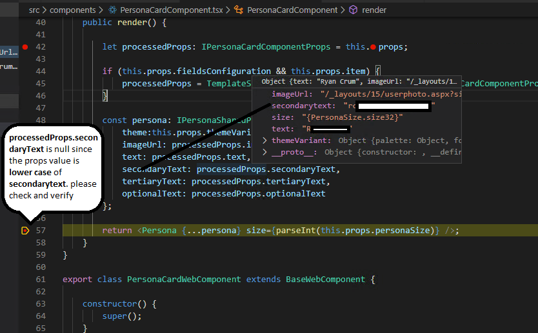Viewport: 538px width, 333px height.
Task: Select the PersonaCardComponent class breadcrumb
Action: [x=292, y=10]
